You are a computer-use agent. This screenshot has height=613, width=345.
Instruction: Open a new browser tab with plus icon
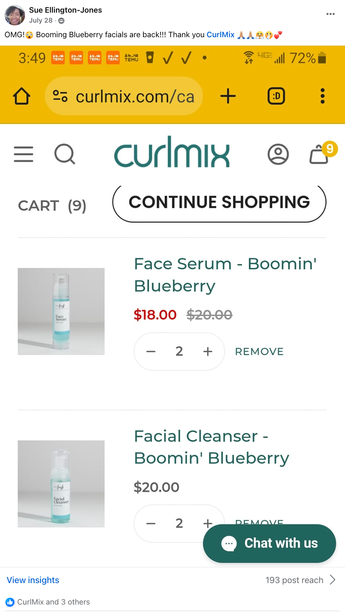pyautogui.click(x=228, y=96)
